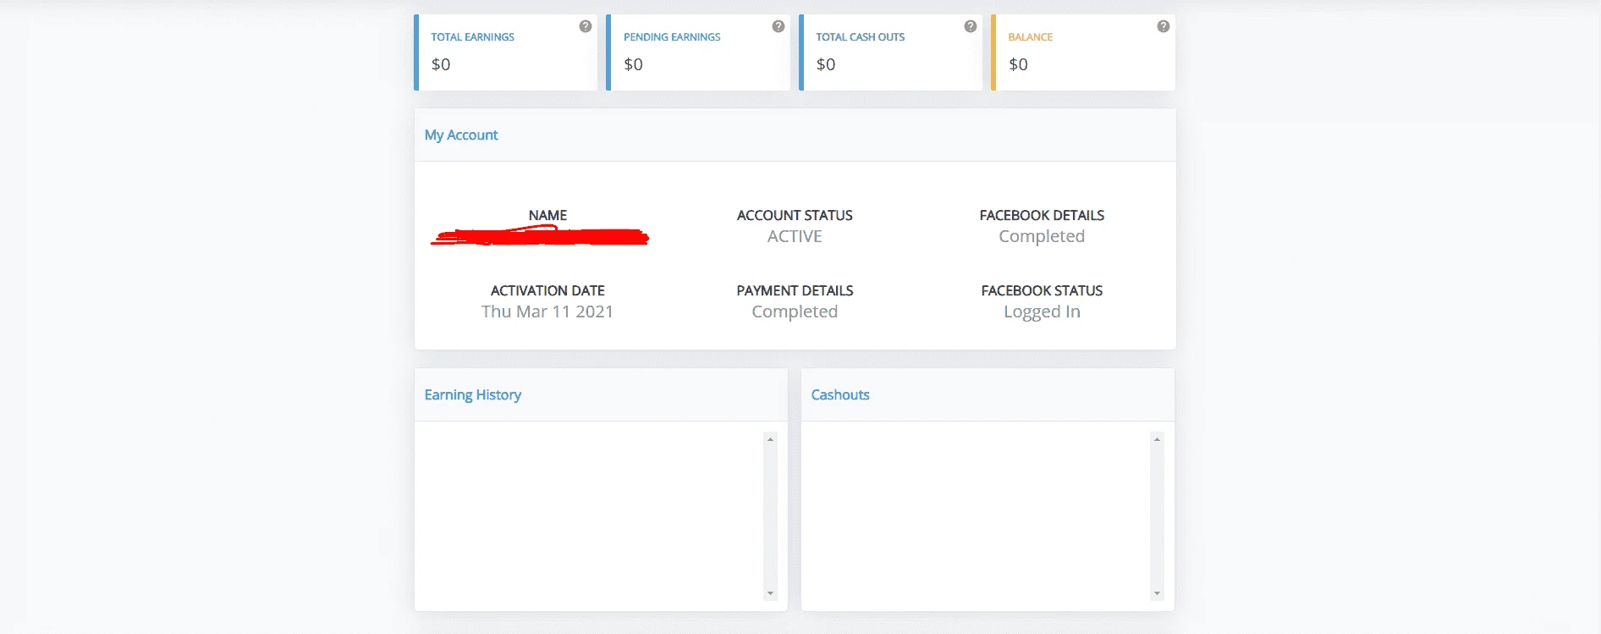Open the Earning History heading link

click(x=473, y=395)
